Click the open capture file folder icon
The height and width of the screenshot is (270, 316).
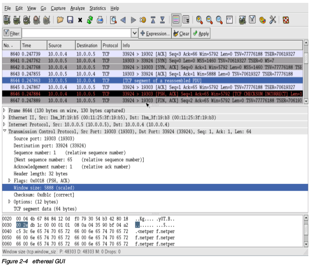pos(60,20)
